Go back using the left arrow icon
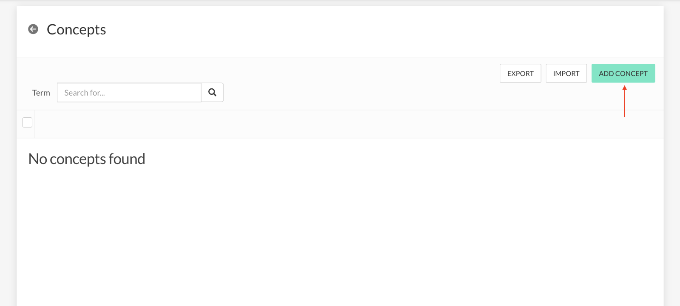Screen dimensions: 680x306 (33, 29)
